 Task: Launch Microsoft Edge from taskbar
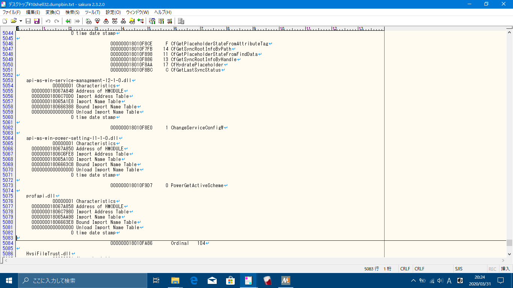pos(194,280)
